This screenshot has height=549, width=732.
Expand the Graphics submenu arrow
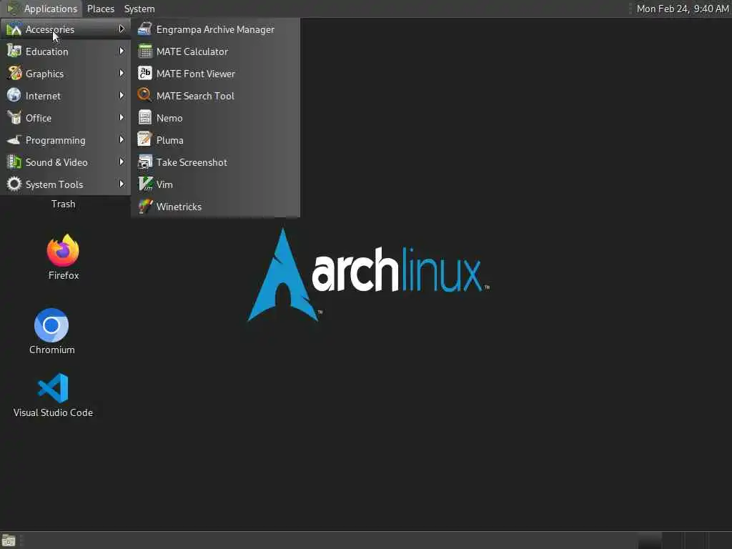[122, 74]
